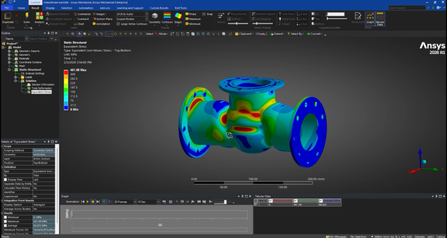This screenshot has height=238, width=447.
Task: Jump to next animation frame
Action: (98, 201)
